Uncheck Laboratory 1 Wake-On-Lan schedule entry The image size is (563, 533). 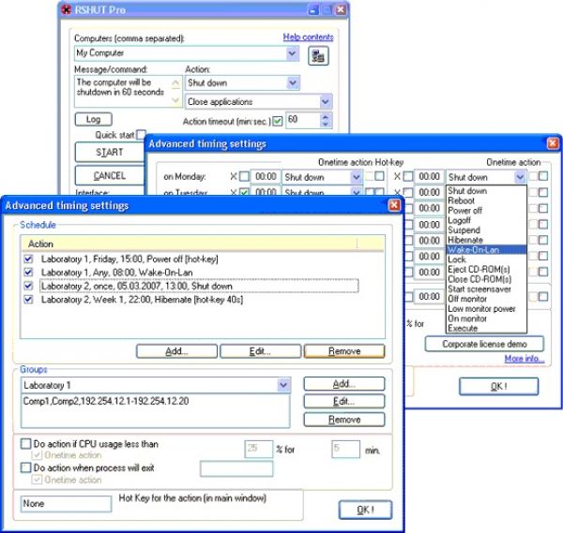click(x=28, y=272)
